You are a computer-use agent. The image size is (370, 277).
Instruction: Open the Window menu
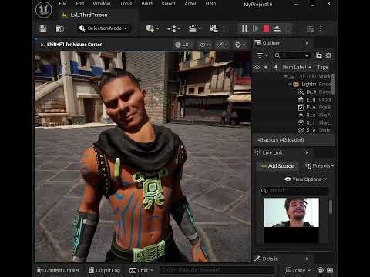(102, 4)
